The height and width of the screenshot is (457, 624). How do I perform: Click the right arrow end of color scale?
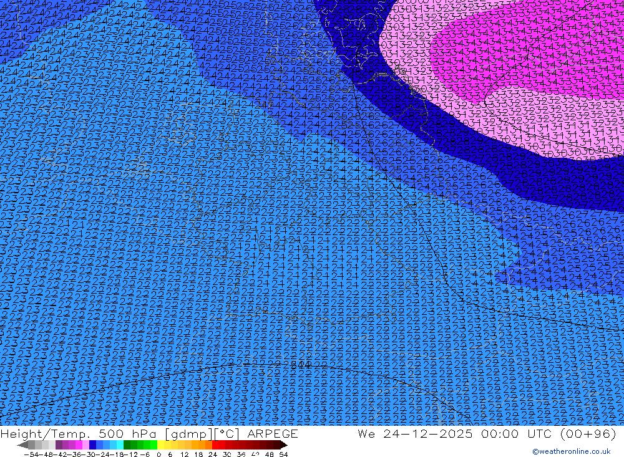click(284, 445)
